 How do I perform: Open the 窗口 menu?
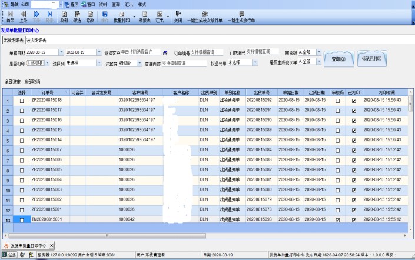pyautogui.click(x=88, y=5)
